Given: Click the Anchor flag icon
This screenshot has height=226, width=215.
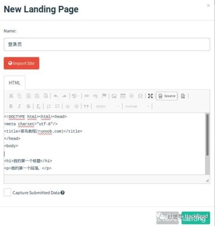Looking at the screenshot, I should 104,96.
